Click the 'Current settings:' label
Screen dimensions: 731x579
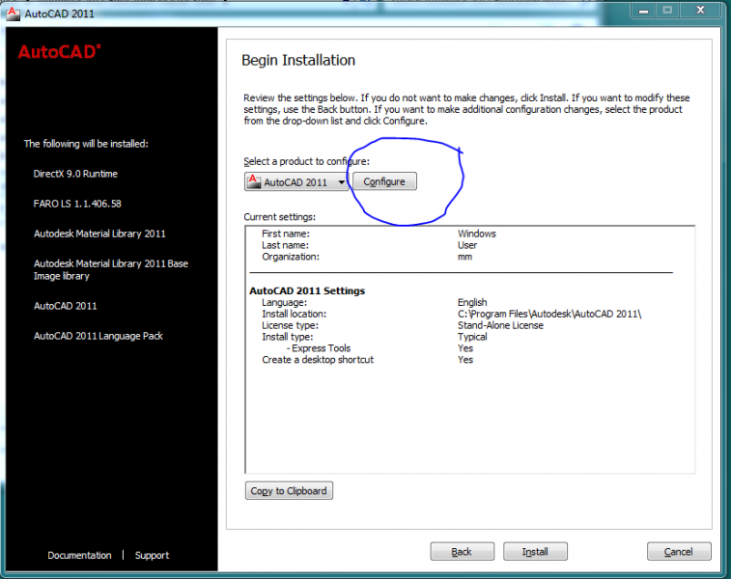(x=280, y=216)
